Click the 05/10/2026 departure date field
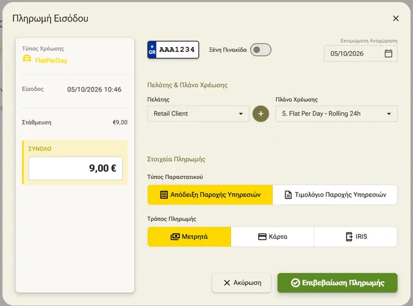This screenshot has width=413, height=306. point(360,53)
